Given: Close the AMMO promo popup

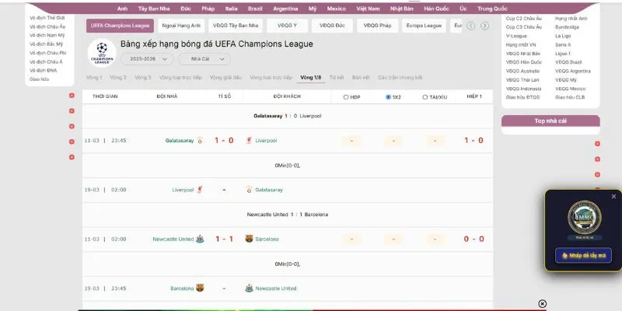Looking at the screenshot, I should [x=613, y=196].
